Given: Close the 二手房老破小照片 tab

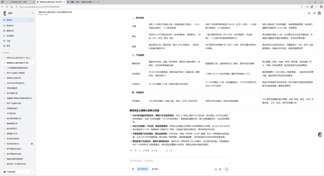Looking at the screenshot, I should (34, 2).
